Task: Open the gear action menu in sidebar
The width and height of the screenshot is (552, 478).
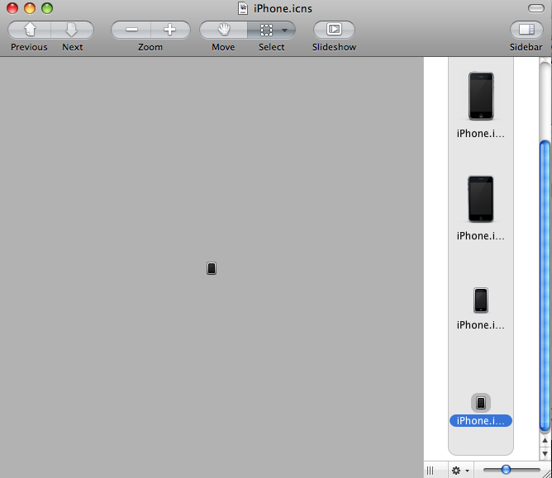Action: 460,471
